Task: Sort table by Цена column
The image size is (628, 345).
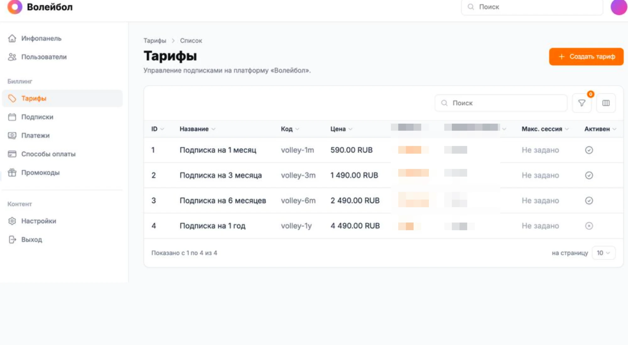Action: pyautogui.click(x=341, y=129)
